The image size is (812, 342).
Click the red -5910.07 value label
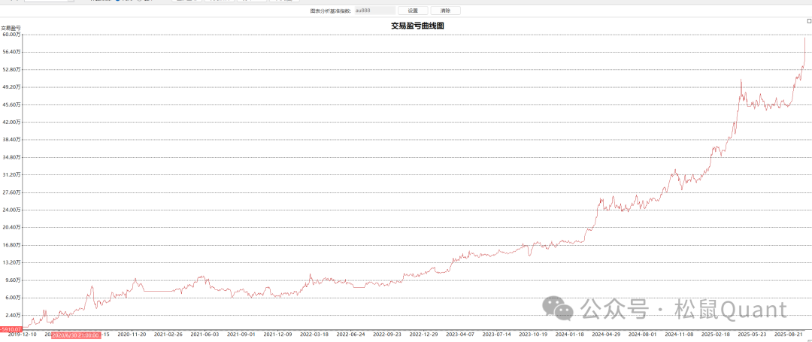tap(11, 329)
